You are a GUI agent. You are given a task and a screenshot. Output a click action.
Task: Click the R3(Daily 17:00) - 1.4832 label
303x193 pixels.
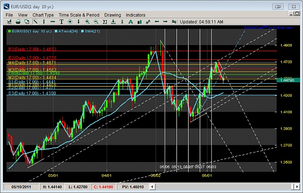click(x=32, y=49)
